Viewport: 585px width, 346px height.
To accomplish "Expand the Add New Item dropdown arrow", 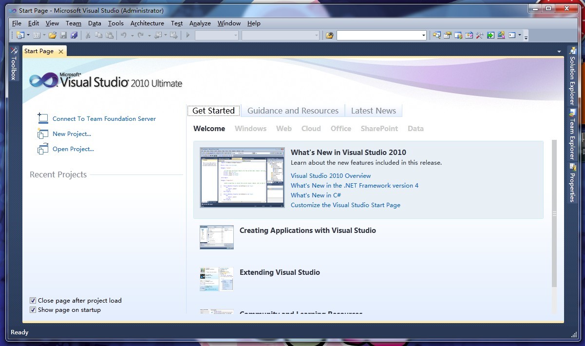I will coord(44,35).
